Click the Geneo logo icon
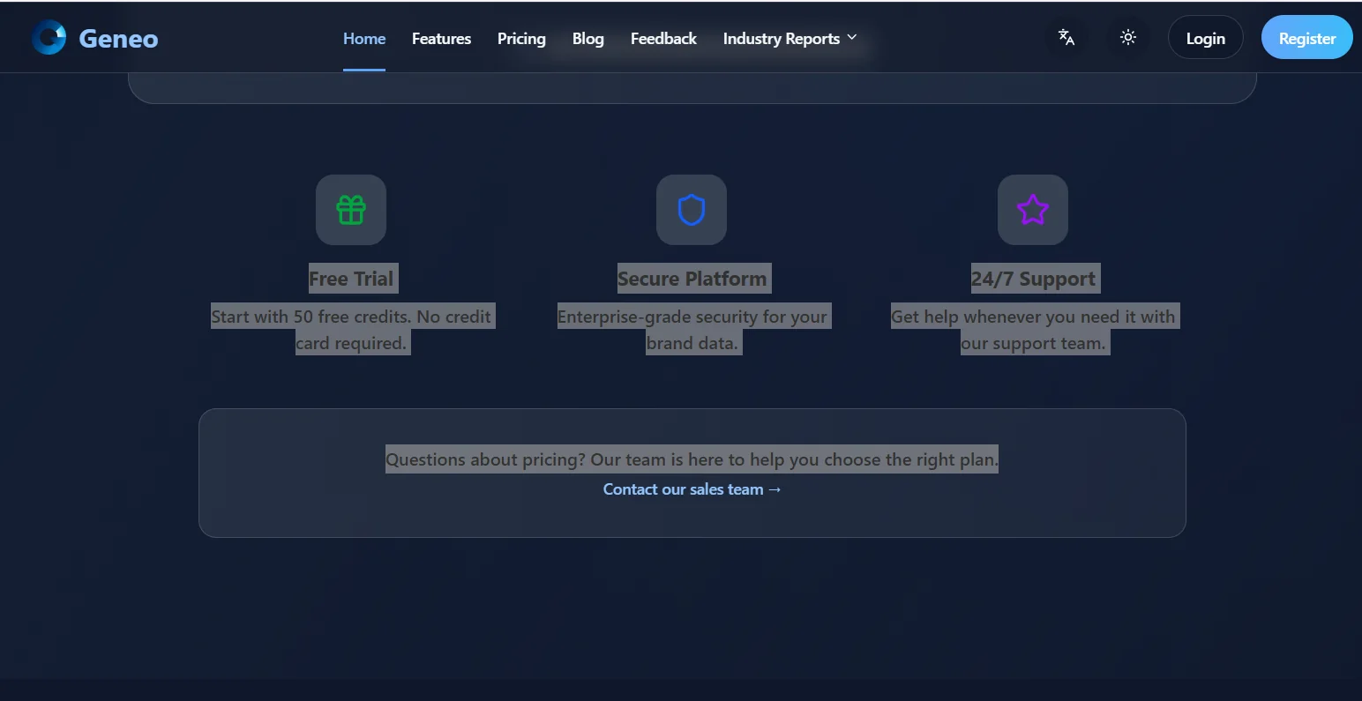This screenshot has height=701, width=1362. click(49, 38)
